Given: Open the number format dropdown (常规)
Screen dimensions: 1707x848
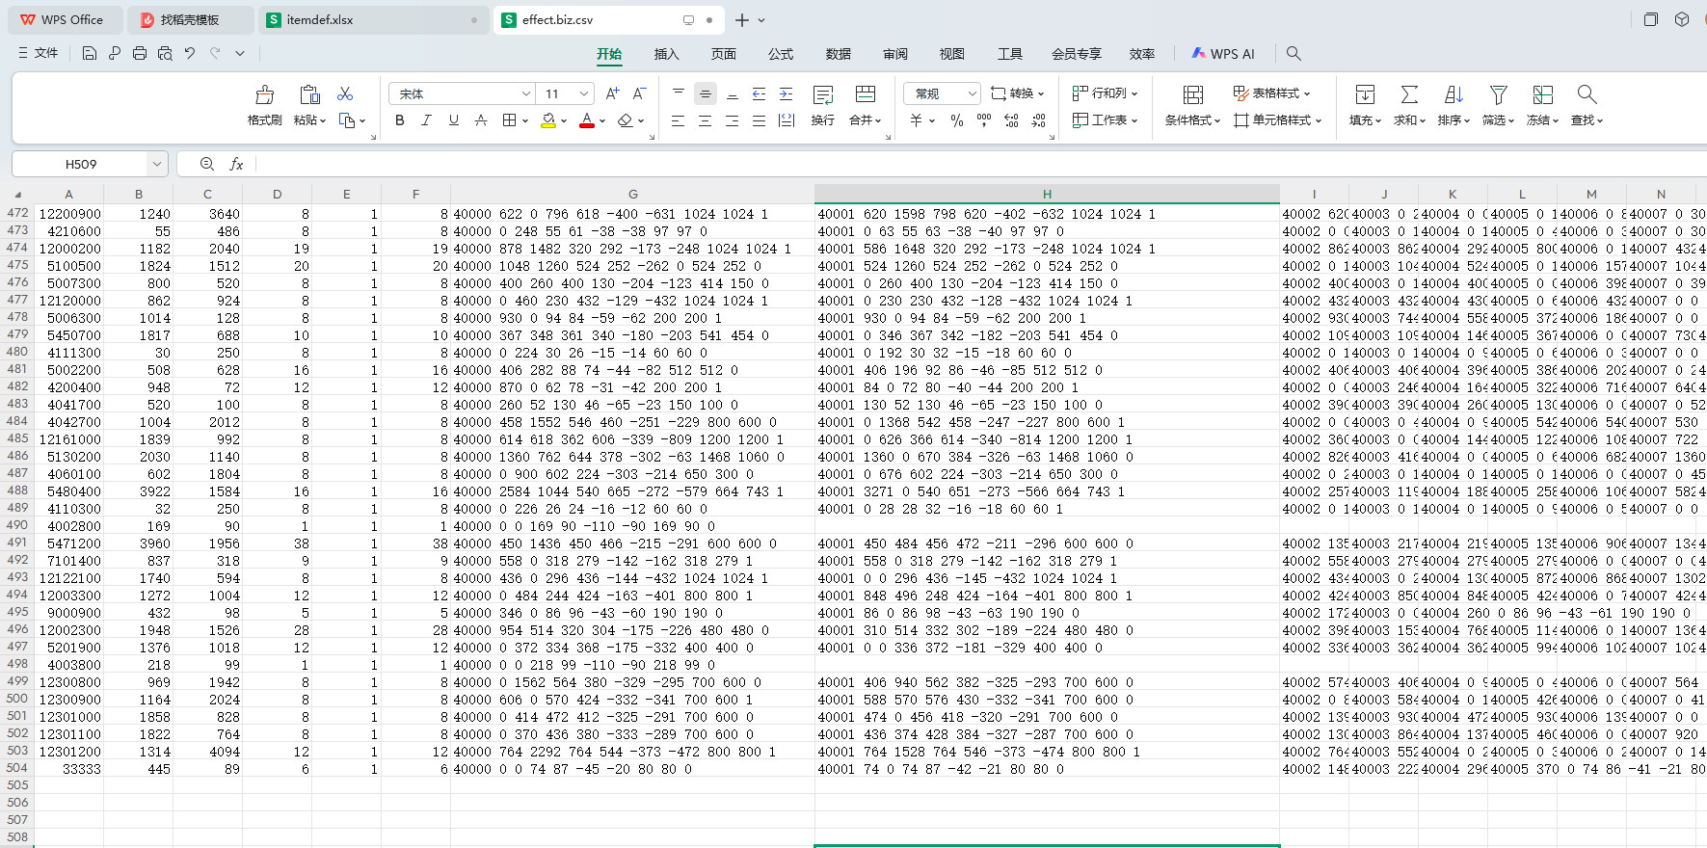Looking at the screenshot, I should point(972,93).
